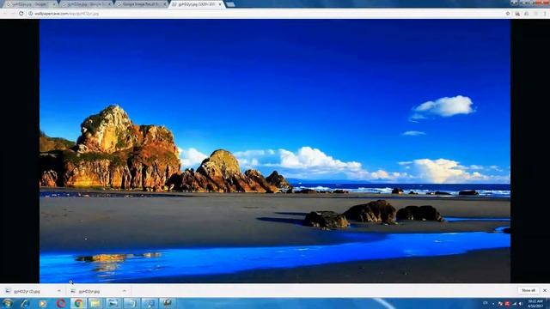Open the second downloaded jpg file

(89, 291)
